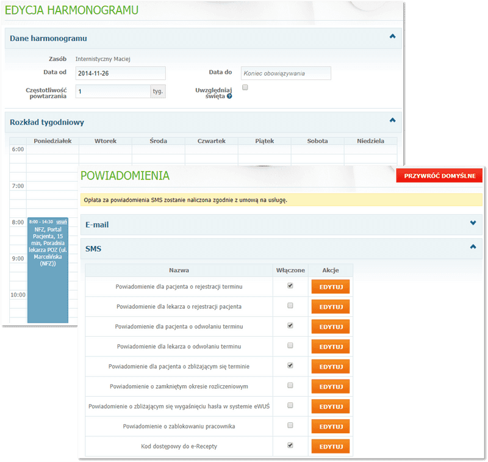This screenshot has width=488, height=462.
Task: Focus the Data od date field
Action: click(x=120, y=73)
